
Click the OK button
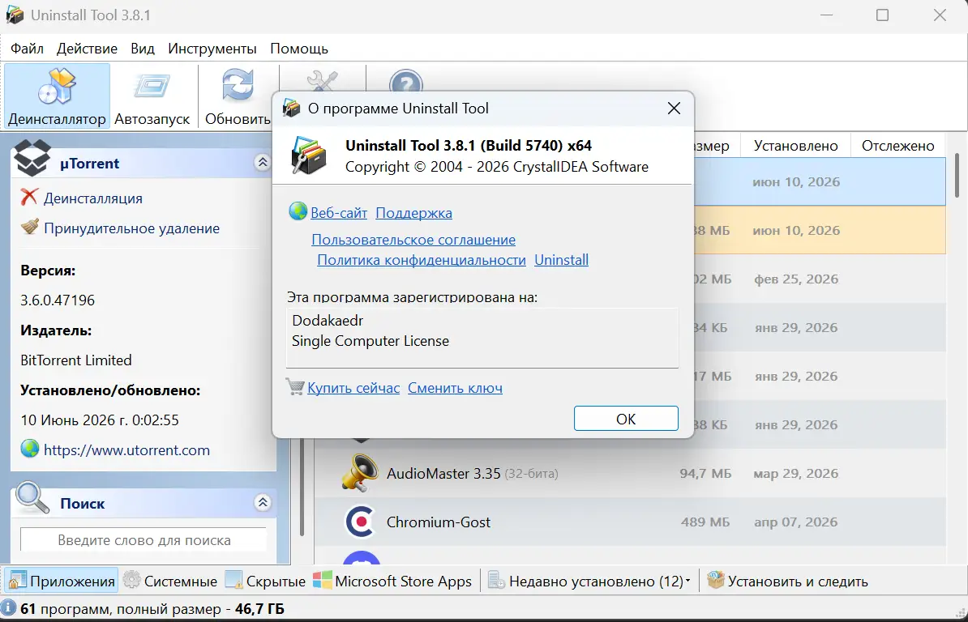click(626, 419)
